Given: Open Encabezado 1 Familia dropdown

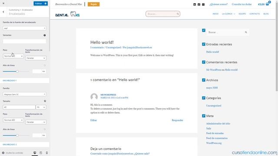Looking at the screenshot, I should [24, 94].
